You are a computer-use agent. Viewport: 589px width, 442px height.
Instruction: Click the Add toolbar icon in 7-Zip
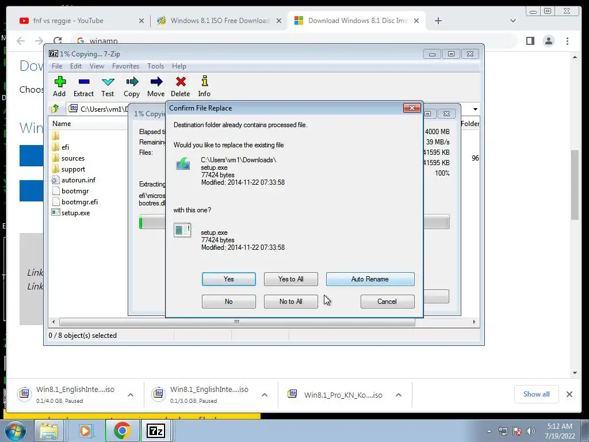[x=59, y=86]
